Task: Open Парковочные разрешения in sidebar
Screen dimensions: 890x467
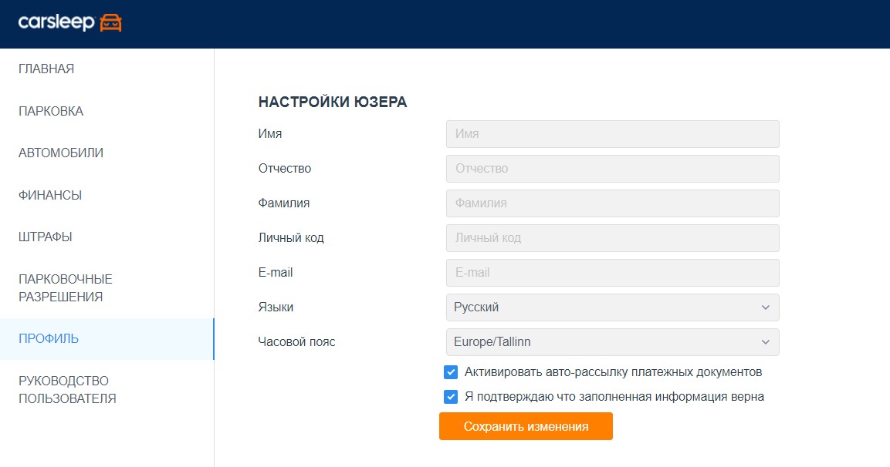Action: pos(66,288)
